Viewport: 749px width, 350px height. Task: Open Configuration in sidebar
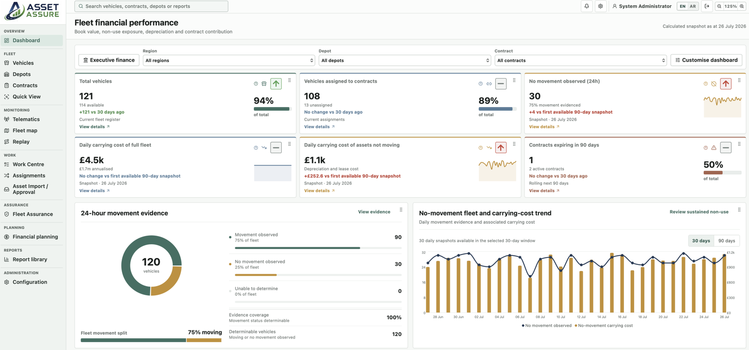(x=32, y=282)
